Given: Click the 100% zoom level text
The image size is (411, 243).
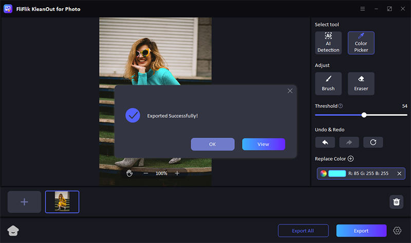Looking at the screenshot, I should point(161,173).
